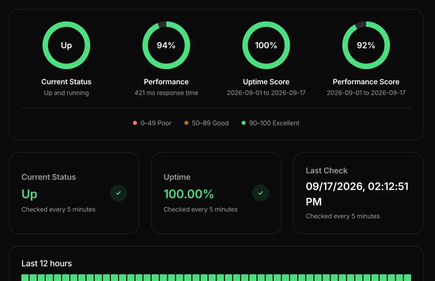435x281 pixels.
Task: Click the 'Last Check' card heading
Action: [327, 170]
